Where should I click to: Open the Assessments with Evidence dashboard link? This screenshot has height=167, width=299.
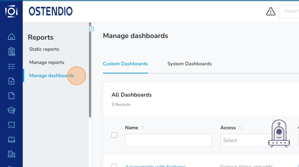click(x=156, y=166)
